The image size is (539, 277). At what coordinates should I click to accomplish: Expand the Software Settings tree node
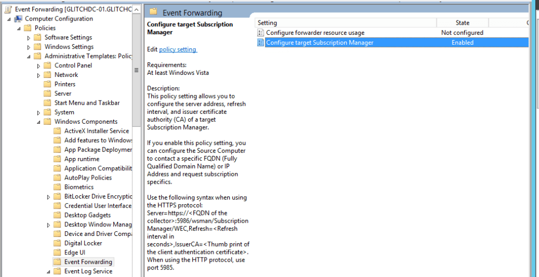coord(29,38)
